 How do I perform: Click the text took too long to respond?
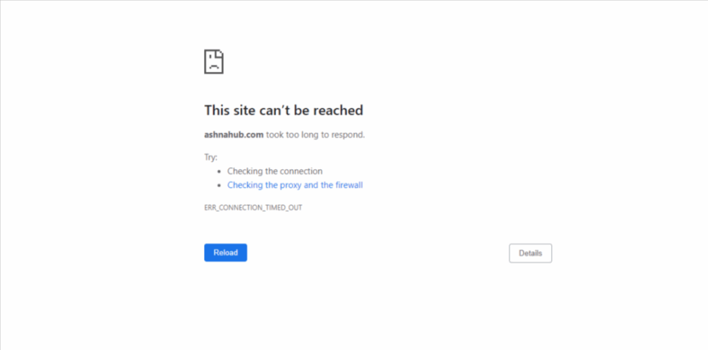(x=315, y=135)
